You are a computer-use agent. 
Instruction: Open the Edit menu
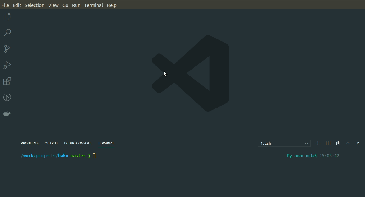(17, 5)
